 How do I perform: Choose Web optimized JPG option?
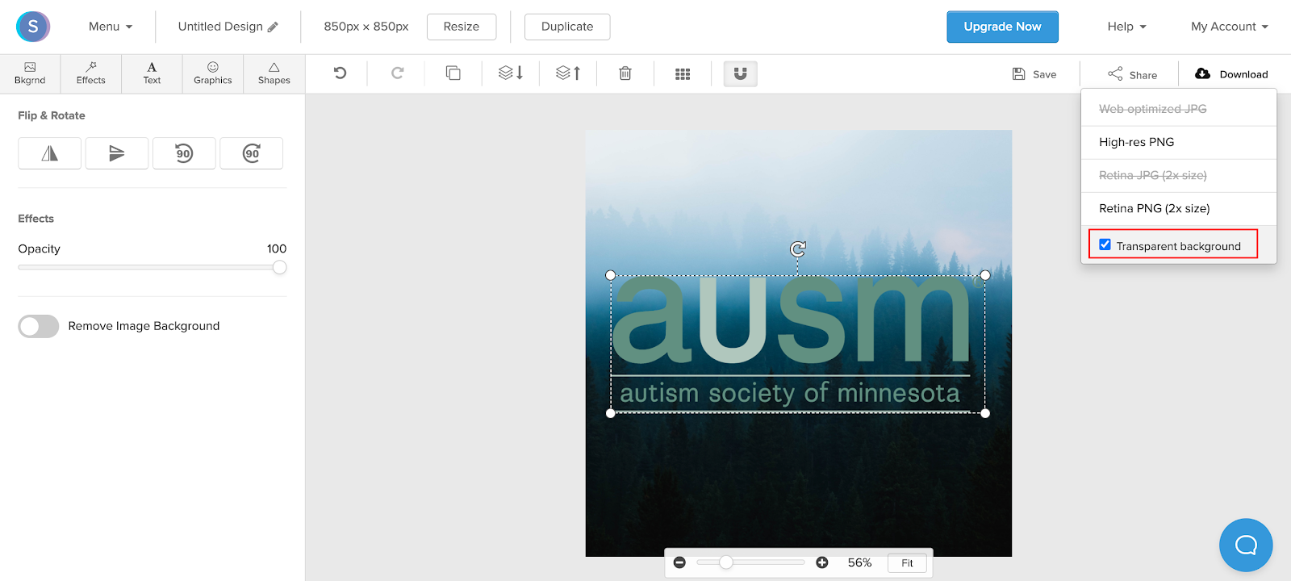[x=1179, y=109]
